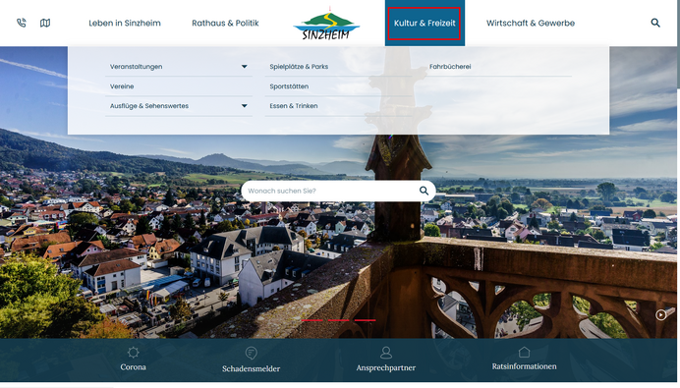Screen dimensions: 680x388
Task: Click the header search magnifier icon
Action: (655, 23)
